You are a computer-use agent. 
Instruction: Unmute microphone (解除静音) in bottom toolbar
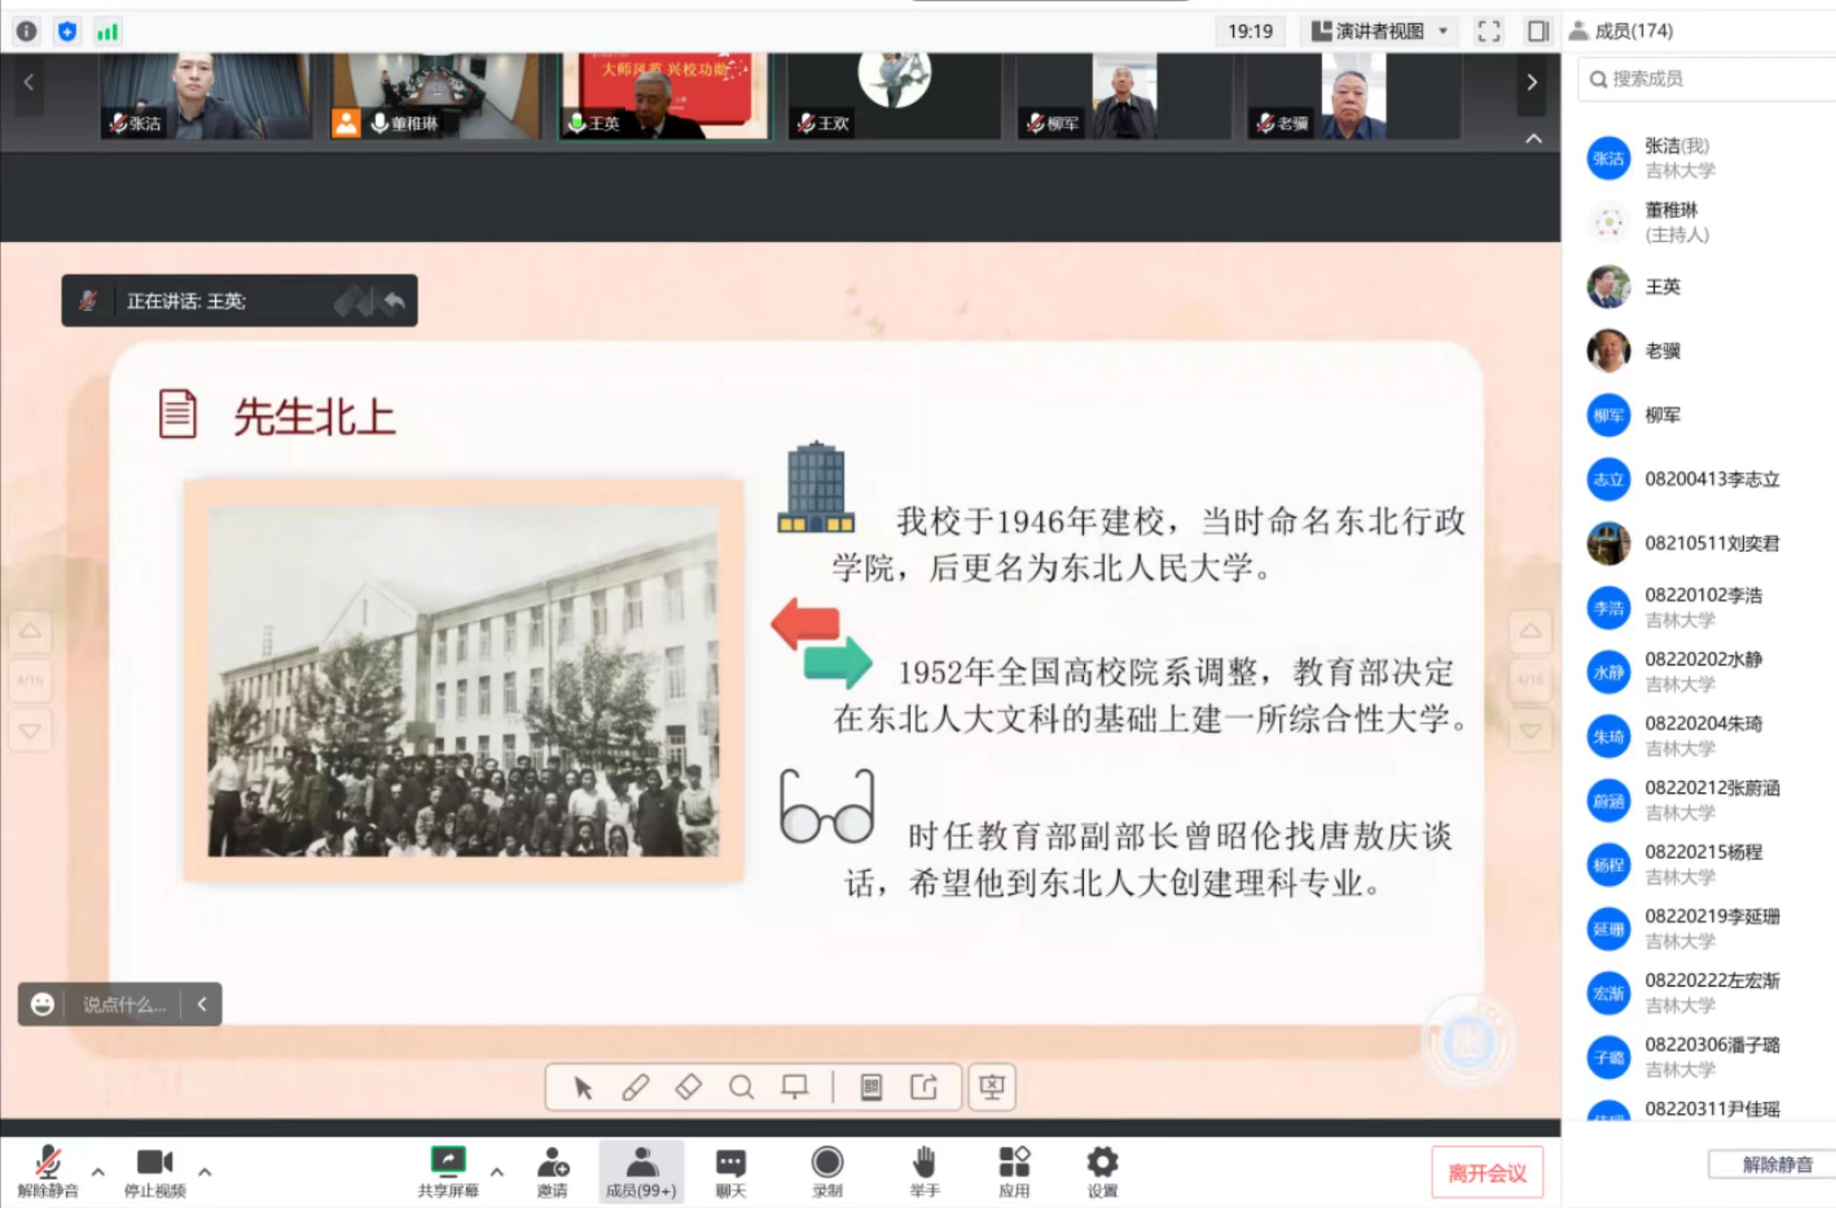(x=48, y=1170)
